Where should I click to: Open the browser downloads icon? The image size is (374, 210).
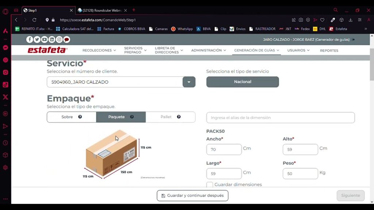click(x=350, y=20)
